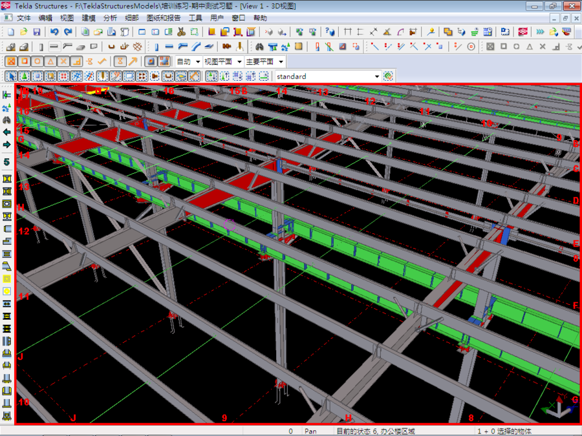Image resolution: width=582 pixels, height=436 pixels.
Task: Open the 细部 menu
Action: (x=131, y=18)
